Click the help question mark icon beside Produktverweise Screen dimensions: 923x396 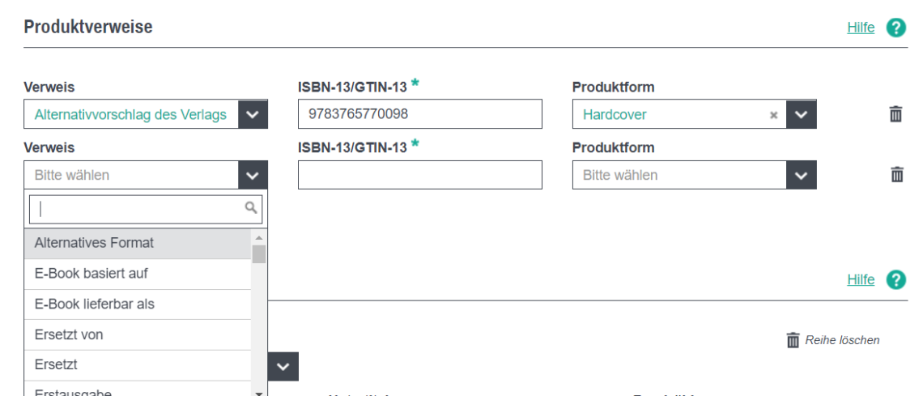[x=895, y=28]
